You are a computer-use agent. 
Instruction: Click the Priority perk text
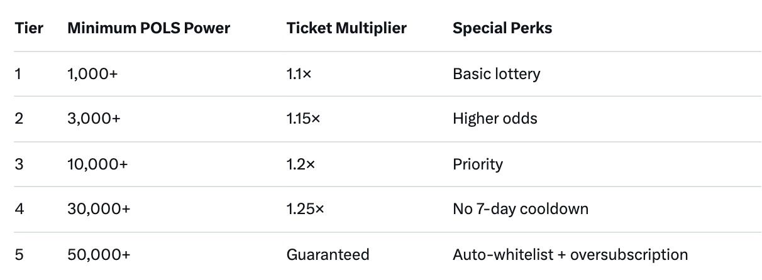pos(478,164)
